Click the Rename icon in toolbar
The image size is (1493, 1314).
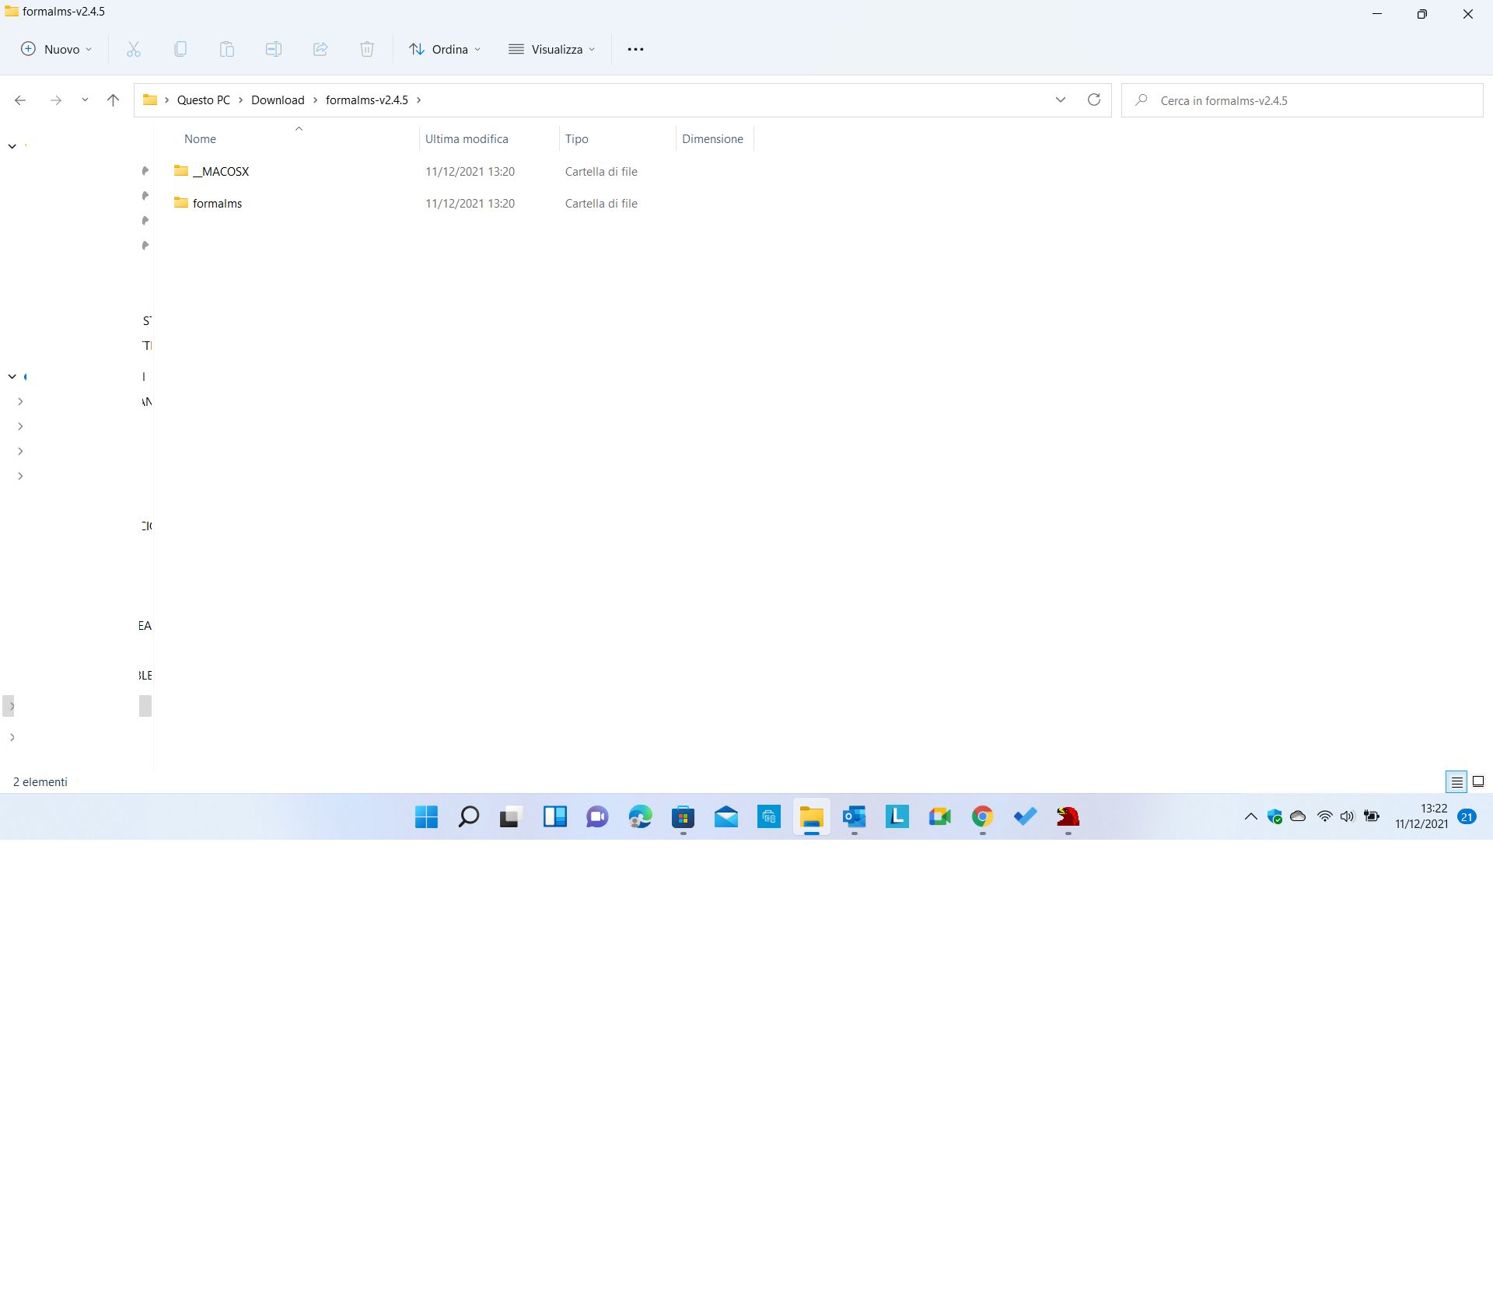click(x=274, y=49)
